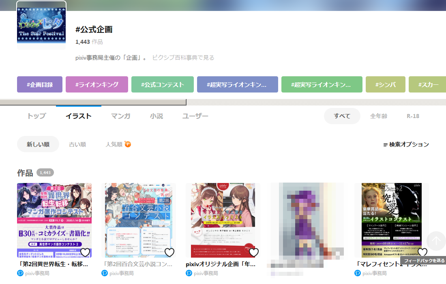Image resolution: width=446 pixels, height=284 pixels.
Task: Open the 年下彼女 イラストコンテスト thumbnail
Action: [x=223, y=220]
